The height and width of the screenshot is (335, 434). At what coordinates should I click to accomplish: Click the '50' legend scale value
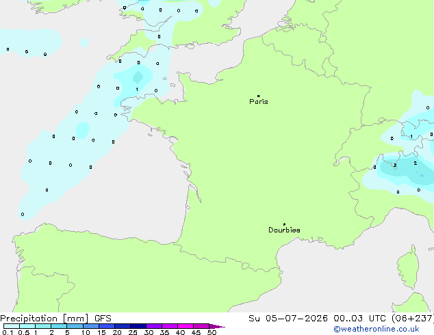(x=212, y=332)
